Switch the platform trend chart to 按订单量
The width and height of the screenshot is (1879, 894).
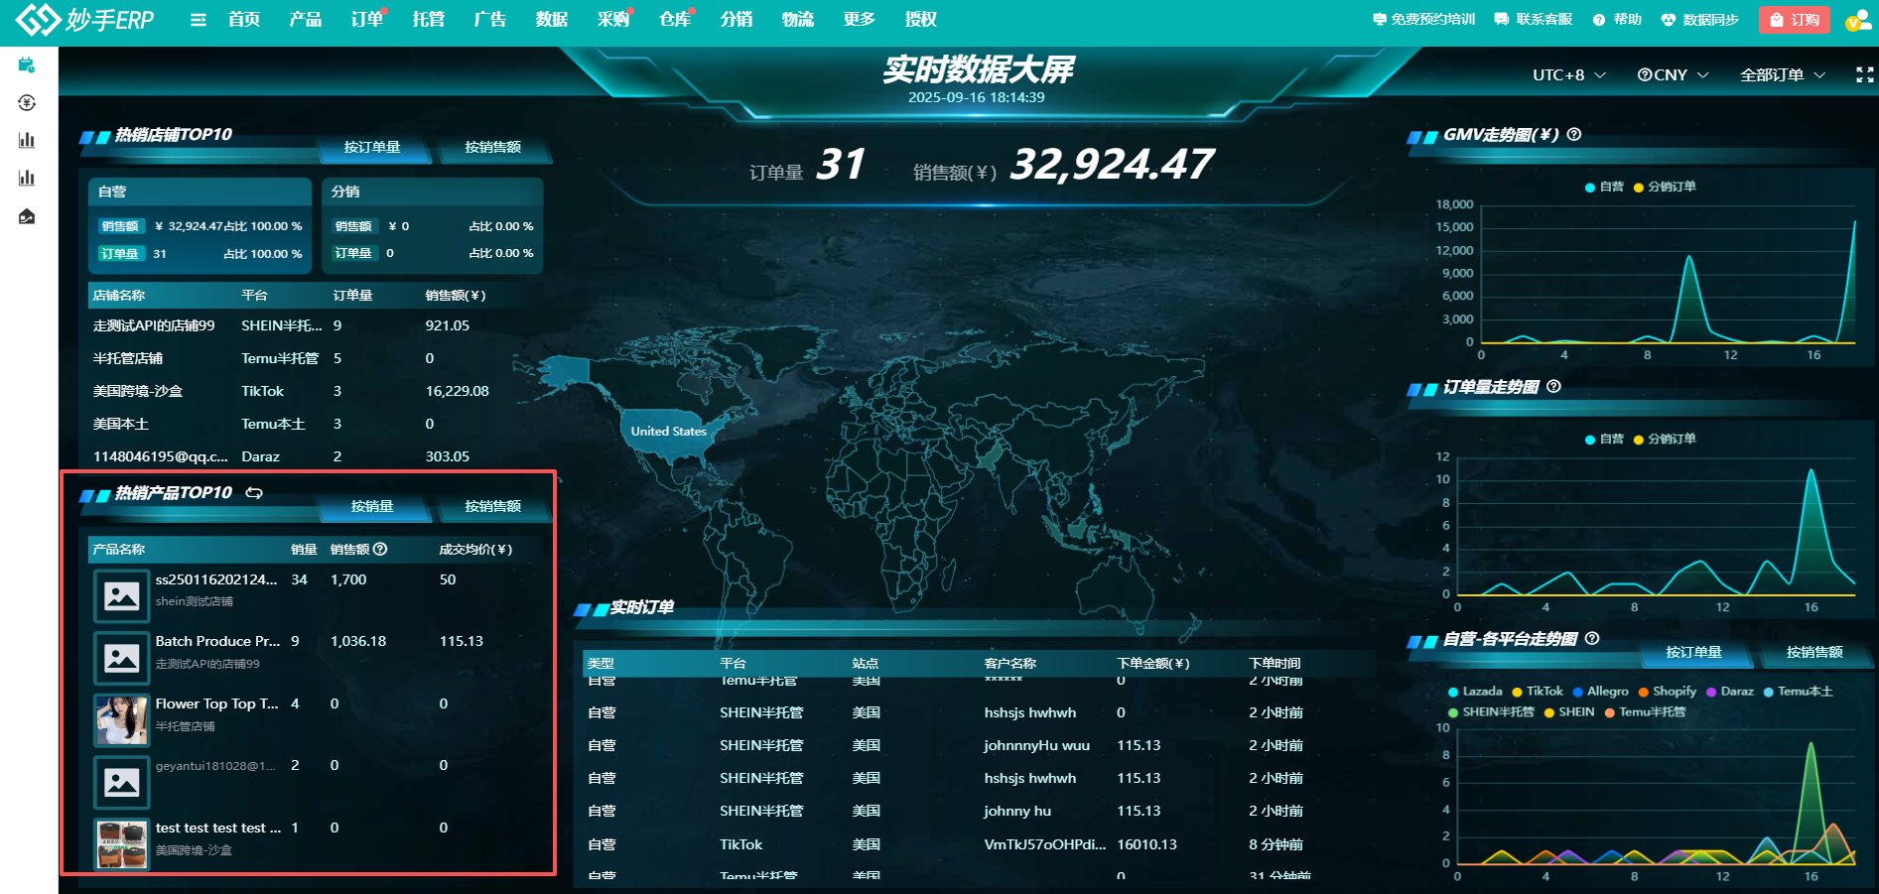[1694, 653]
